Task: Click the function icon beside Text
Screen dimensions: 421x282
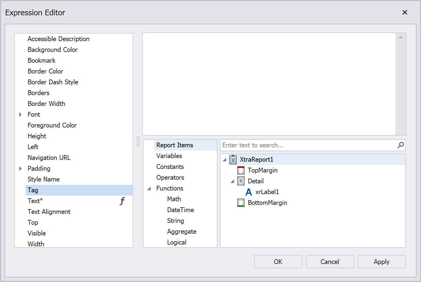Action: pos(122,201)
